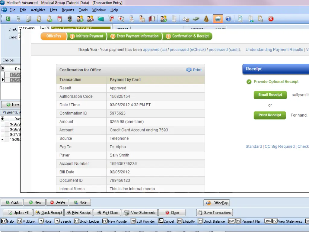Click the Update All button
Viewport: 309px width, 232px height.
coord(18,213)
